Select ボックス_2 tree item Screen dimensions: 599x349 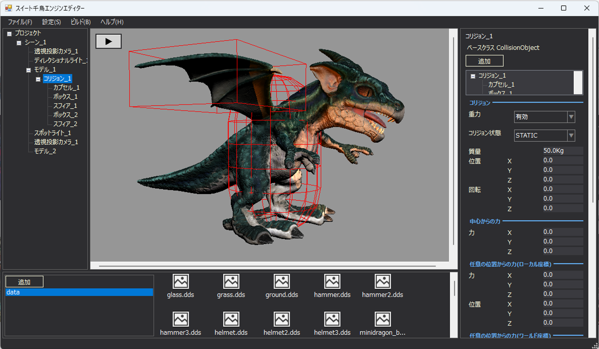65,115
